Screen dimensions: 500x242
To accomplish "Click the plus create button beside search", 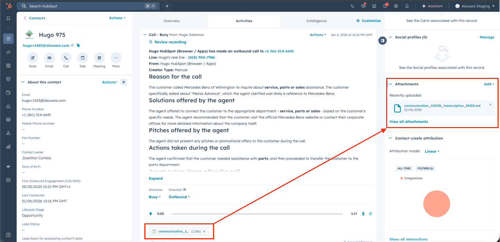I will point(167,6).
